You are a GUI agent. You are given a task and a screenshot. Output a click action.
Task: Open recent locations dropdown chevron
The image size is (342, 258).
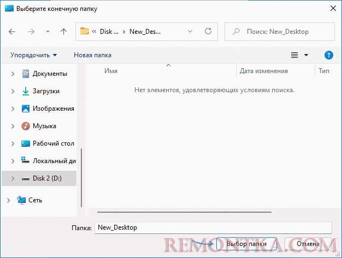click(x=48, y=32)
